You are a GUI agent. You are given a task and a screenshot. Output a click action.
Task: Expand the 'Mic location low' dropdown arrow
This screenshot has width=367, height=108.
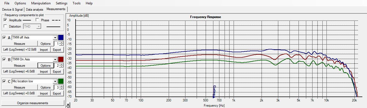(x=55, y=81)
